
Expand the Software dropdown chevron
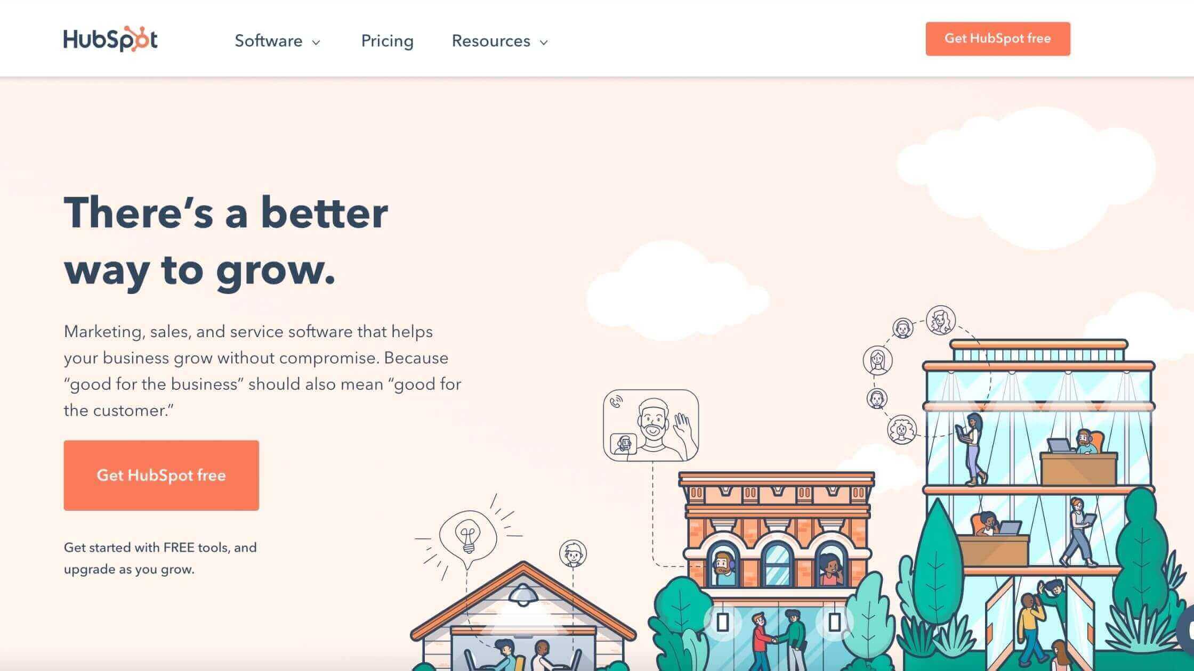[316, 42]
